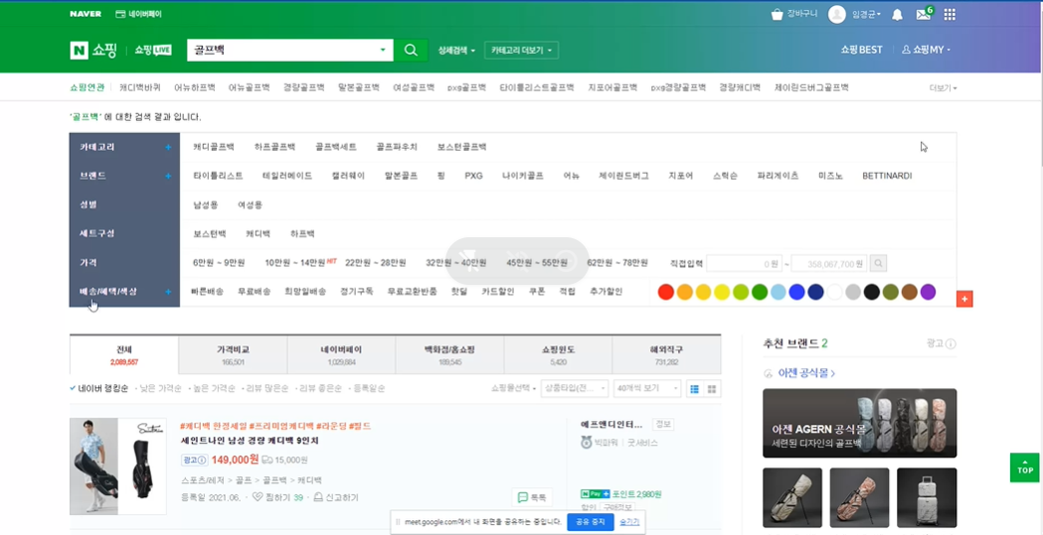1043x535 pixels.
Task: Filter category 캐디골프백
Action: 214,147
